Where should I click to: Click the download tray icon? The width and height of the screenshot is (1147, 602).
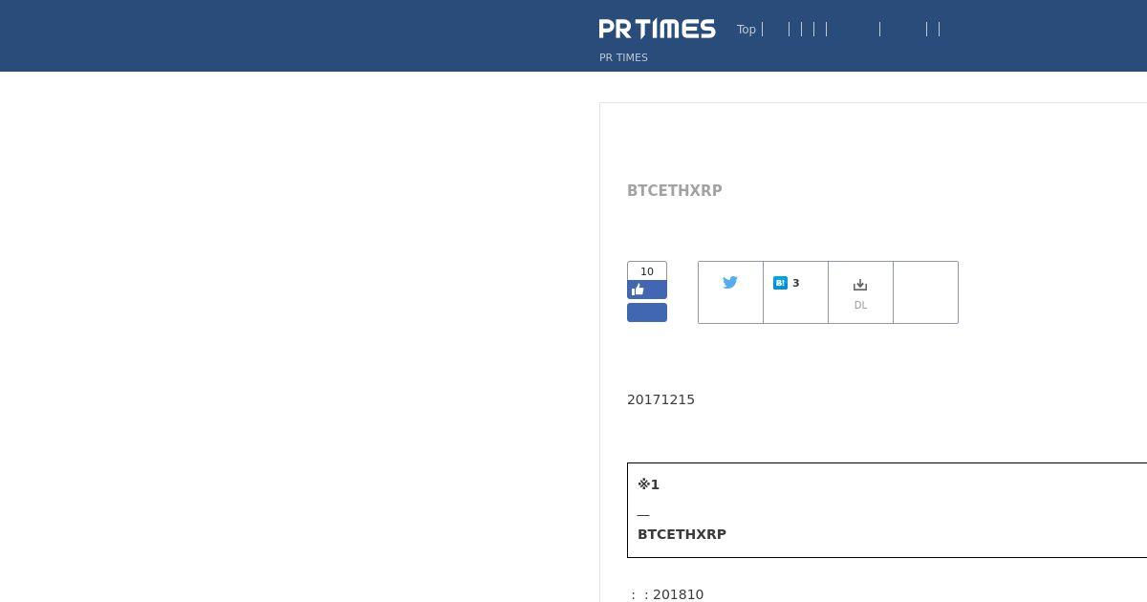[860, 285]
